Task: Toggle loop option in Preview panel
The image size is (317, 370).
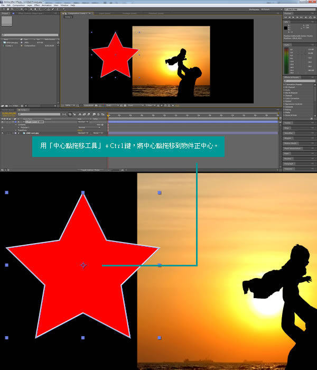Action: (311, 17)
